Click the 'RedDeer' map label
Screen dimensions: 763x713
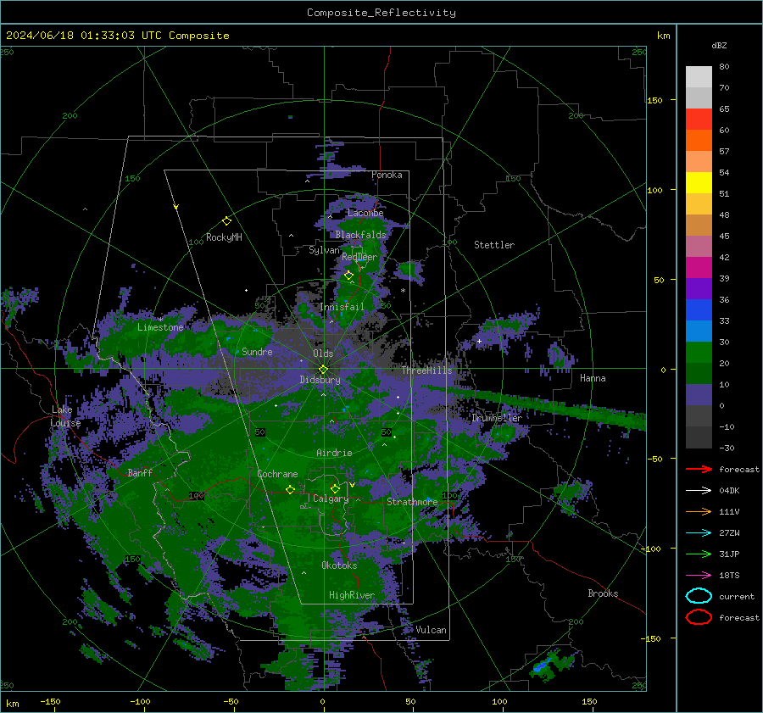point(359,257)
